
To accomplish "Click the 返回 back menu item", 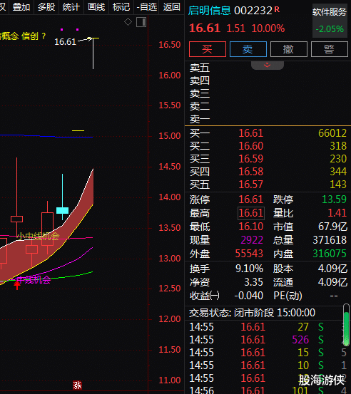I will click(x=172, y=7).
